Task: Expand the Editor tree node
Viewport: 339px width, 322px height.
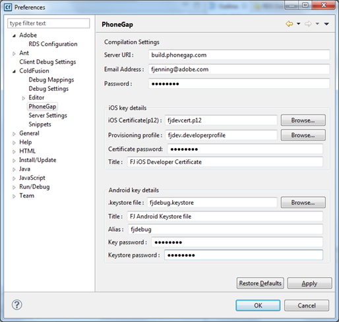Action: [24, 98]
